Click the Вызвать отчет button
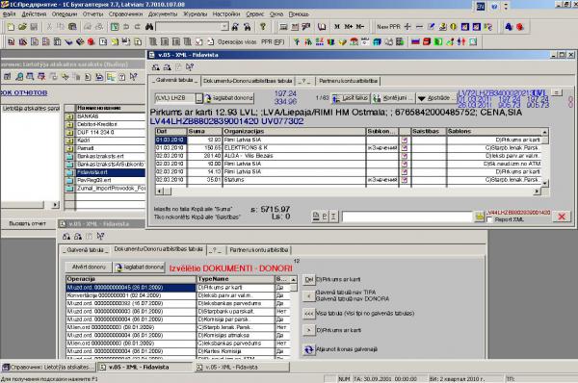This screenshot has height=383, width=578. [x=28, y=223]
